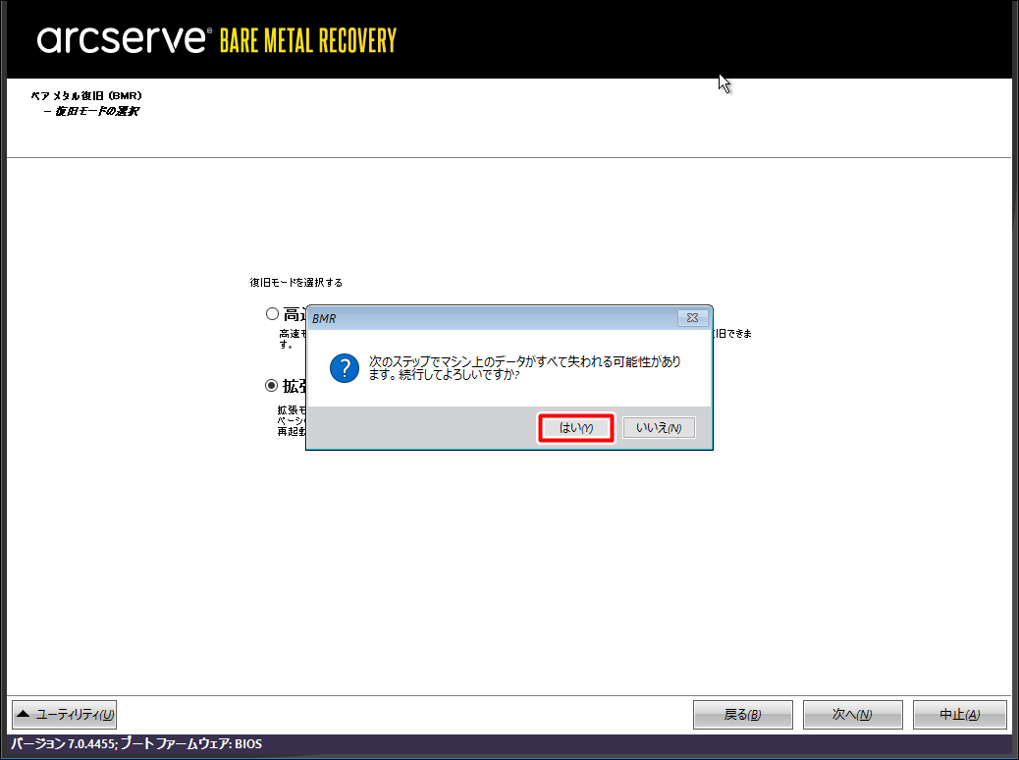Click the arcserve logo in header
Image resolution: width=1019 pixels, height=760 pixels.
pos(124,40)
